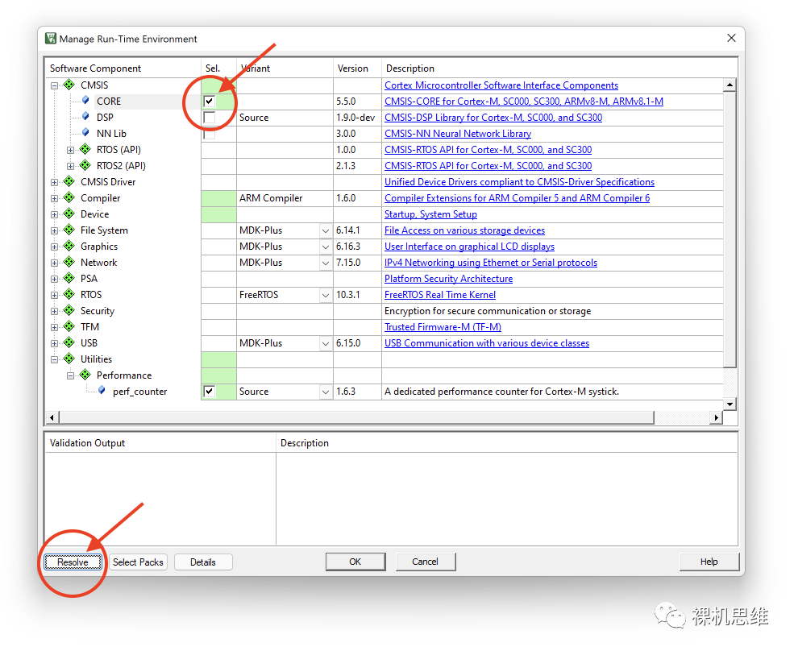This screenshot has height=651, width=794.
Task: Click the vertical scrollbar up arrow
Action: tap(730, 85)
